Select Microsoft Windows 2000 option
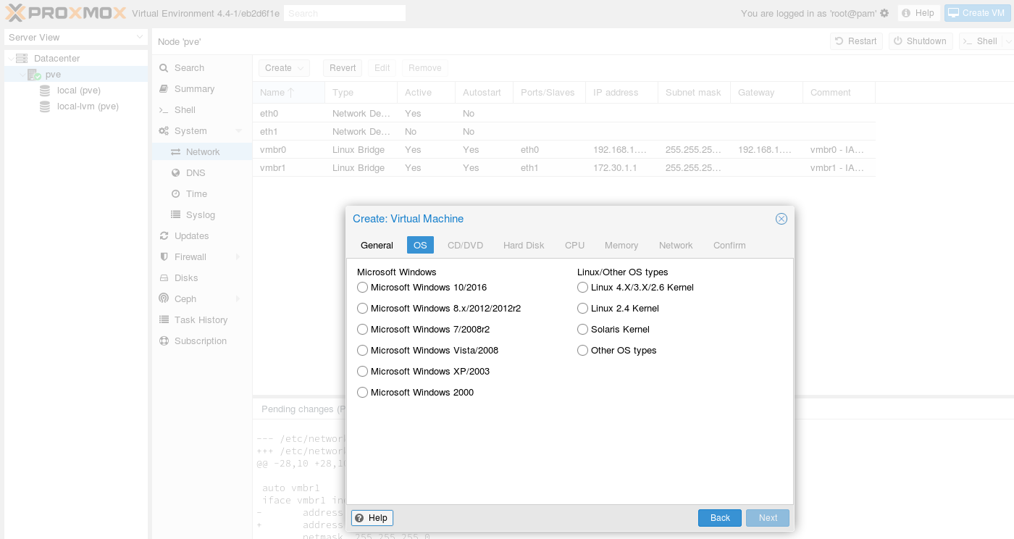This screenshot has width=1014, height=539. pyautogui.click(x=362, y=393)
